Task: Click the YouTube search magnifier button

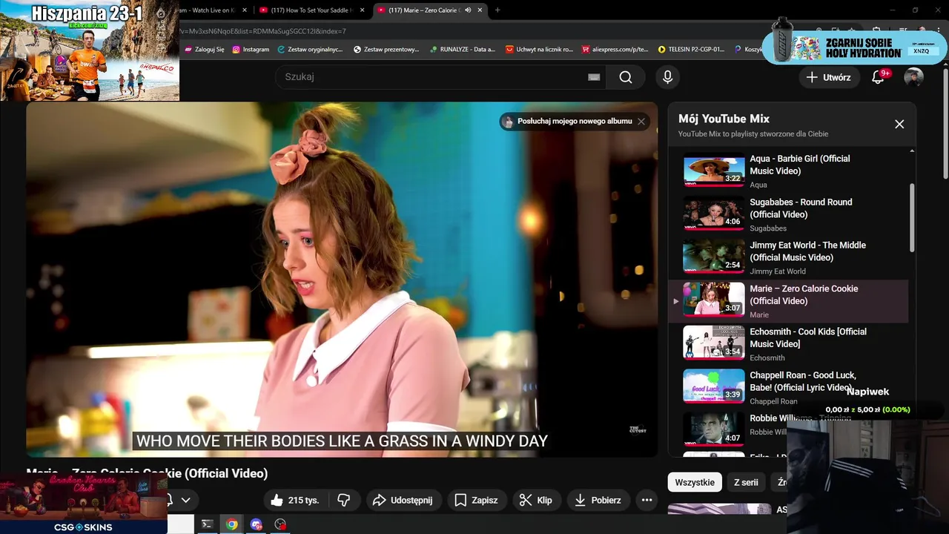Action: point(626,77)
